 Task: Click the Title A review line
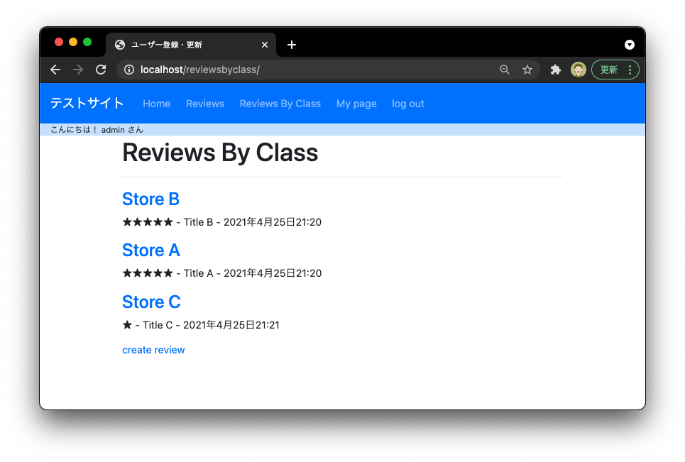(x=222, y=273)
